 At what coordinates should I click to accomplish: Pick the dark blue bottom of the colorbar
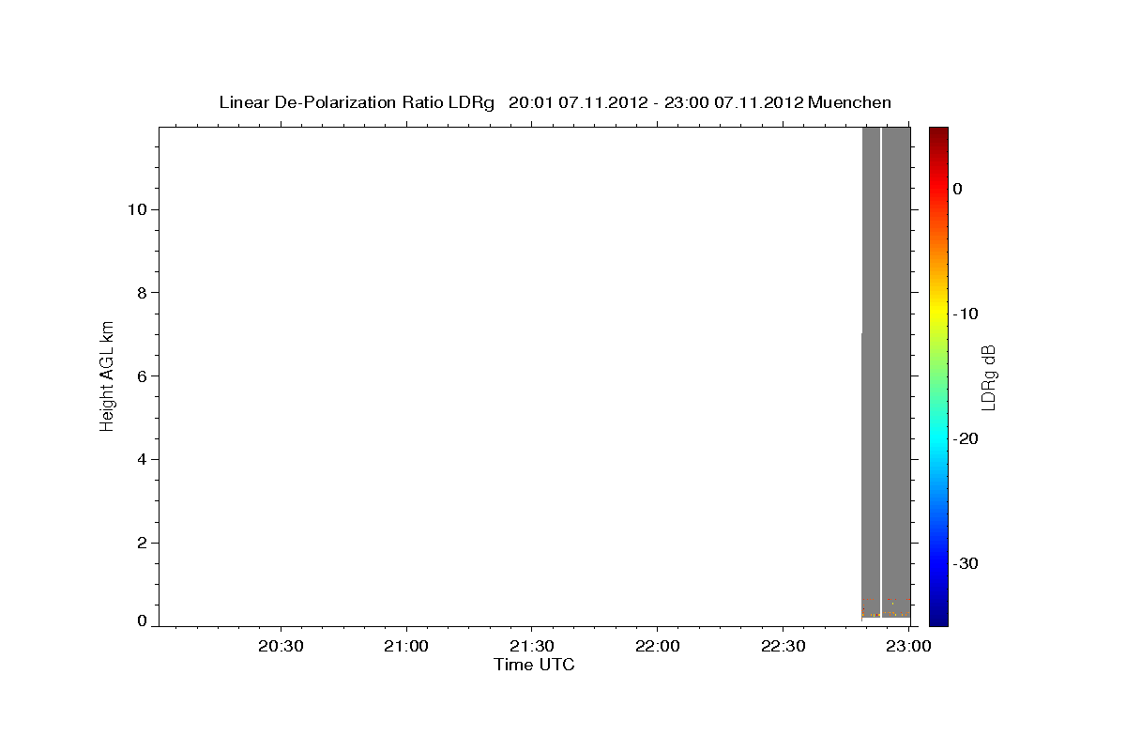(938, 615)
